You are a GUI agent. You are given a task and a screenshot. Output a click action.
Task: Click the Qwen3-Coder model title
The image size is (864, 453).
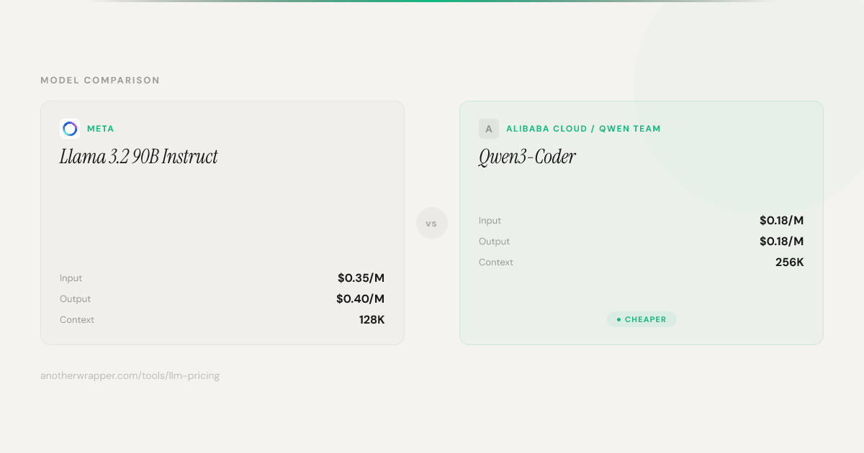click(x=527, y=157)
